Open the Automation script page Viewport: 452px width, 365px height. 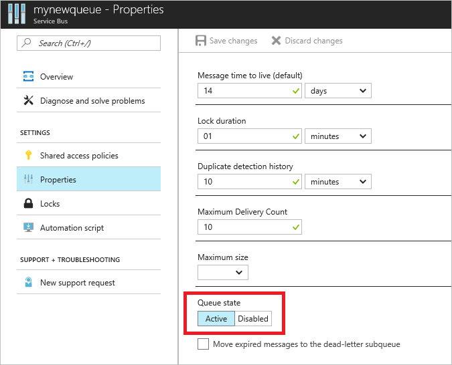(x=88, y=227)
